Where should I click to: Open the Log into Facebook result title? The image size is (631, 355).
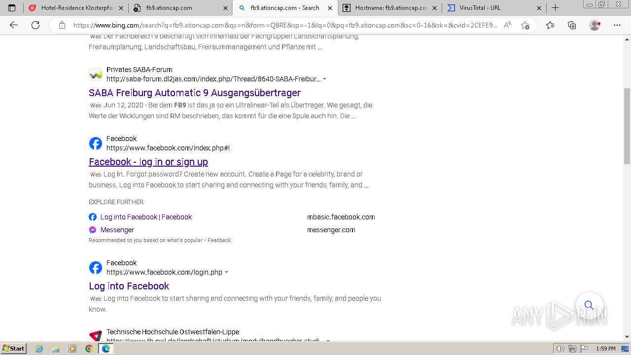129,286
